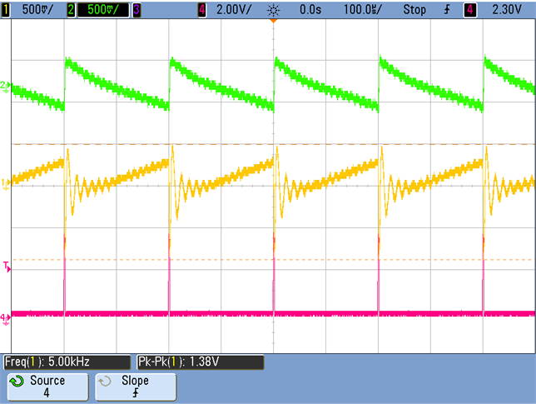Open the Slope softkey selection
Screen dimensions: 536x404
pyautogui.click(x=135, y=387)
